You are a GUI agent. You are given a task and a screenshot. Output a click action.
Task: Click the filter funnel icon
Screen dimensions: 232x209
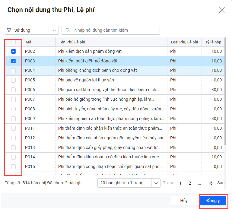pyautogui.click(x=9, y=30)
